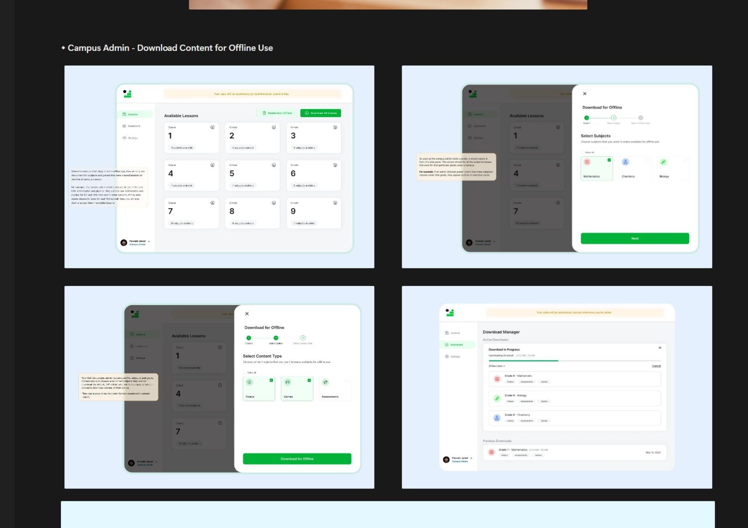
Task: Click Grade 6 Chemistry icon in Download Manager
Action: click(x=497, y=418)
